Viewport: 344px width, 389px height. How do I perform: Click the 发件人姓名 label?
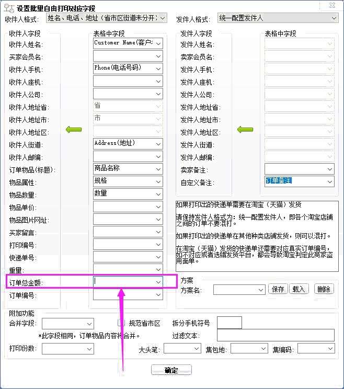click(198, 44)
